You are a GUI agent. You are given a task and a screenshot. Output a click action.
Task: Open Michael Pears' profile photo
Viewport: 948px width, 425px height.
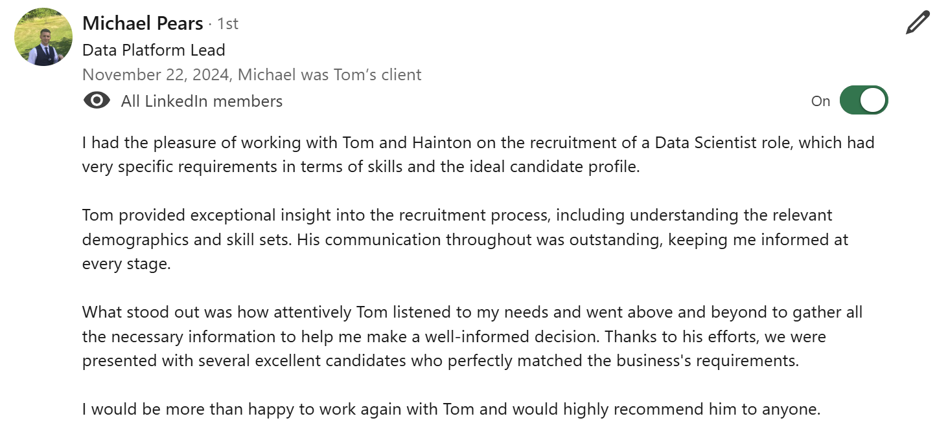point(43,37)
